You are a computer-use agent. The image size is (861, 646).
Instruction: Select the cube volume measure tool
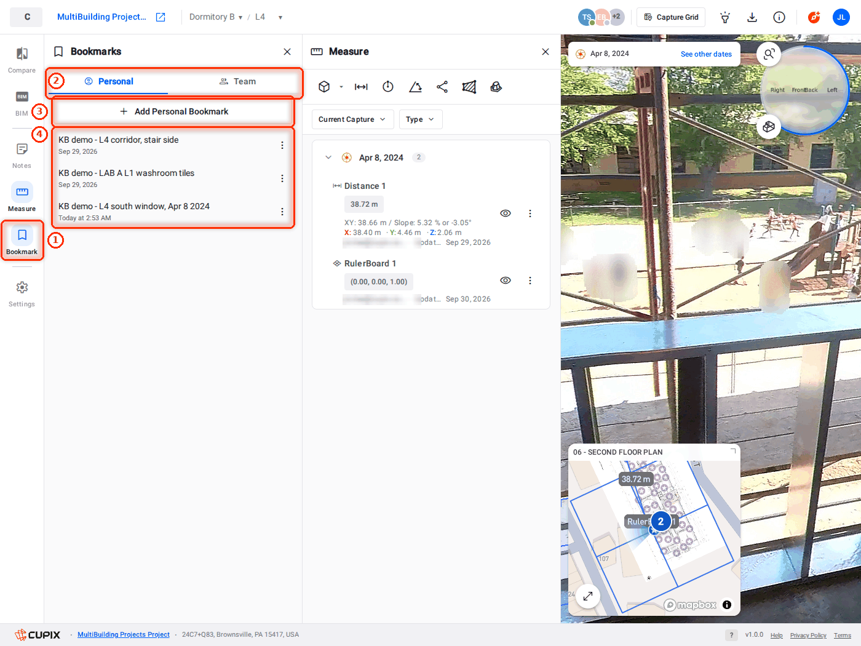(x=324, y=87)
